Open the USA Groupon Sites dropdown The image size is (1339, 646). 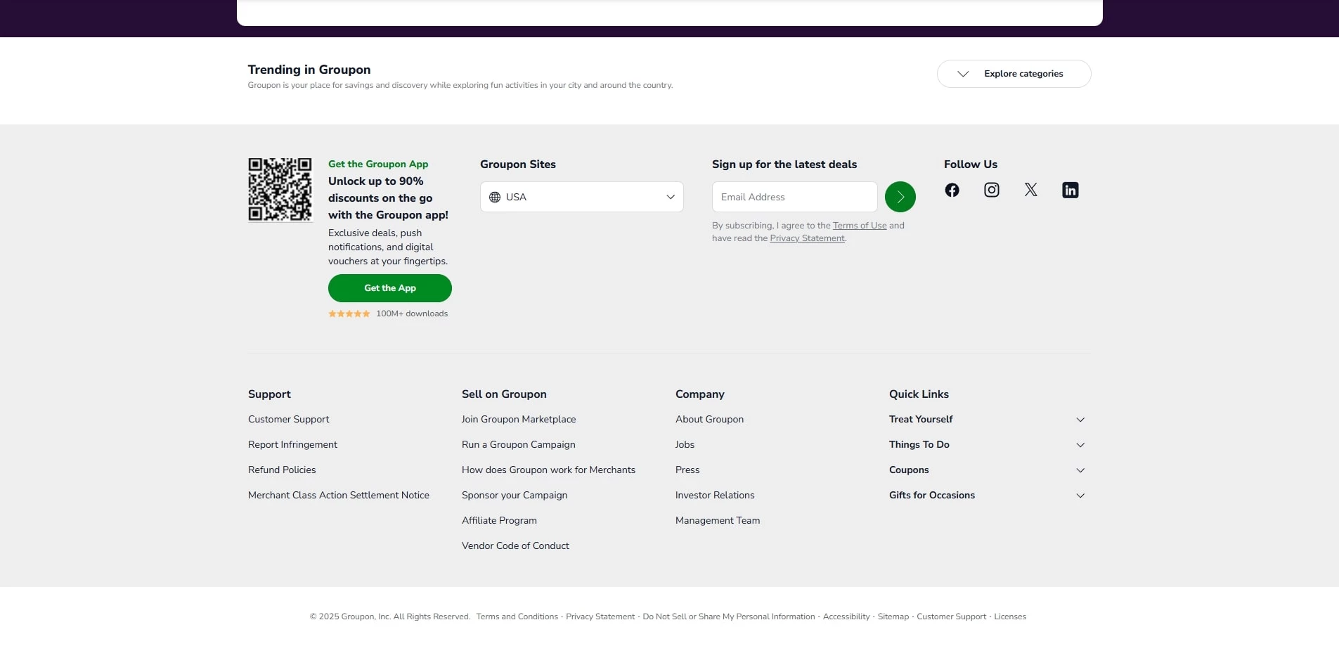pyautogui.click(x=581, y=197)
